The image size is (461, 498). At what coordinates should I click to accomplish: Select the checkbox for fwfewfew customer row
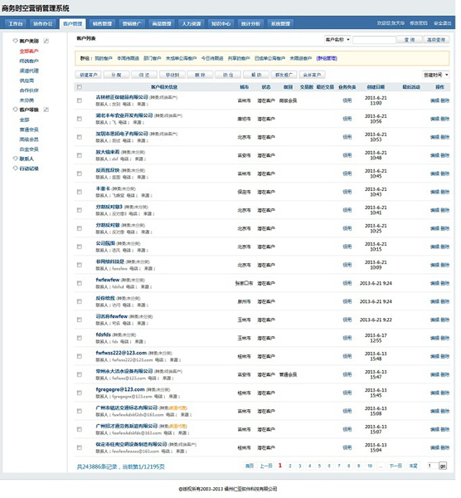tap(80, 283)
